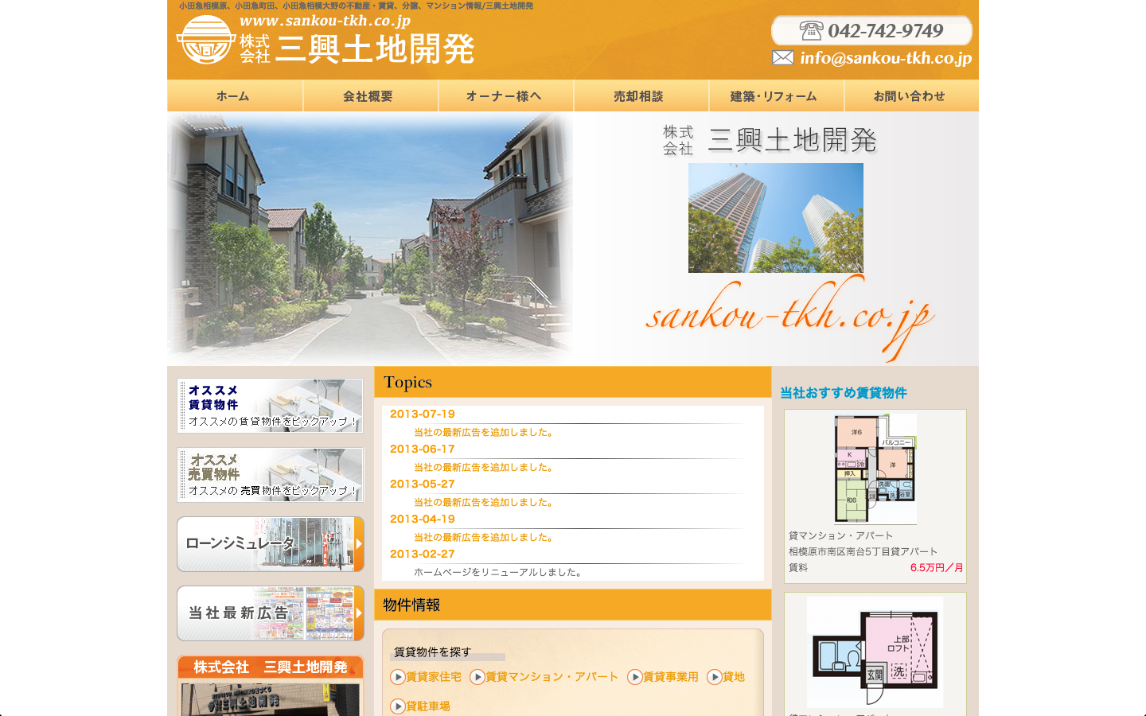This screenshot has height=716, width=1146.
Task: Click the arrow icon before 賃貸マンション・アパート
Action: [x=477, y=677]
